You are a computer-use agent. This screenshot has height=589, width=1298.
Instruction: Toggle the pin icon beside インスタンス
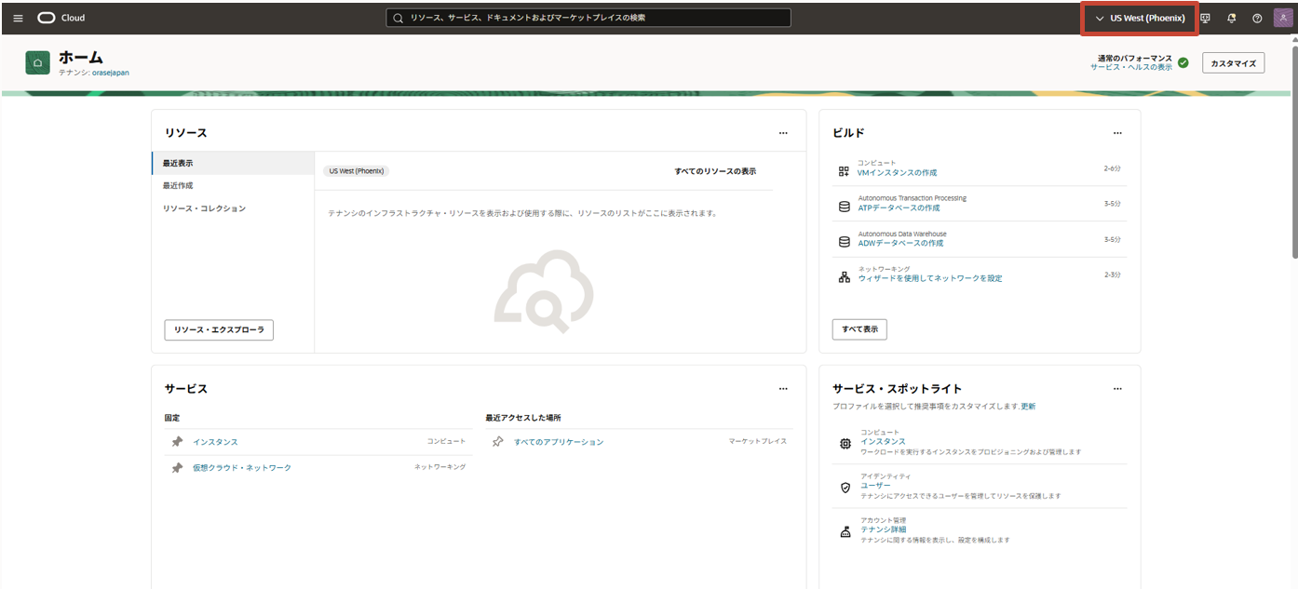177,442
